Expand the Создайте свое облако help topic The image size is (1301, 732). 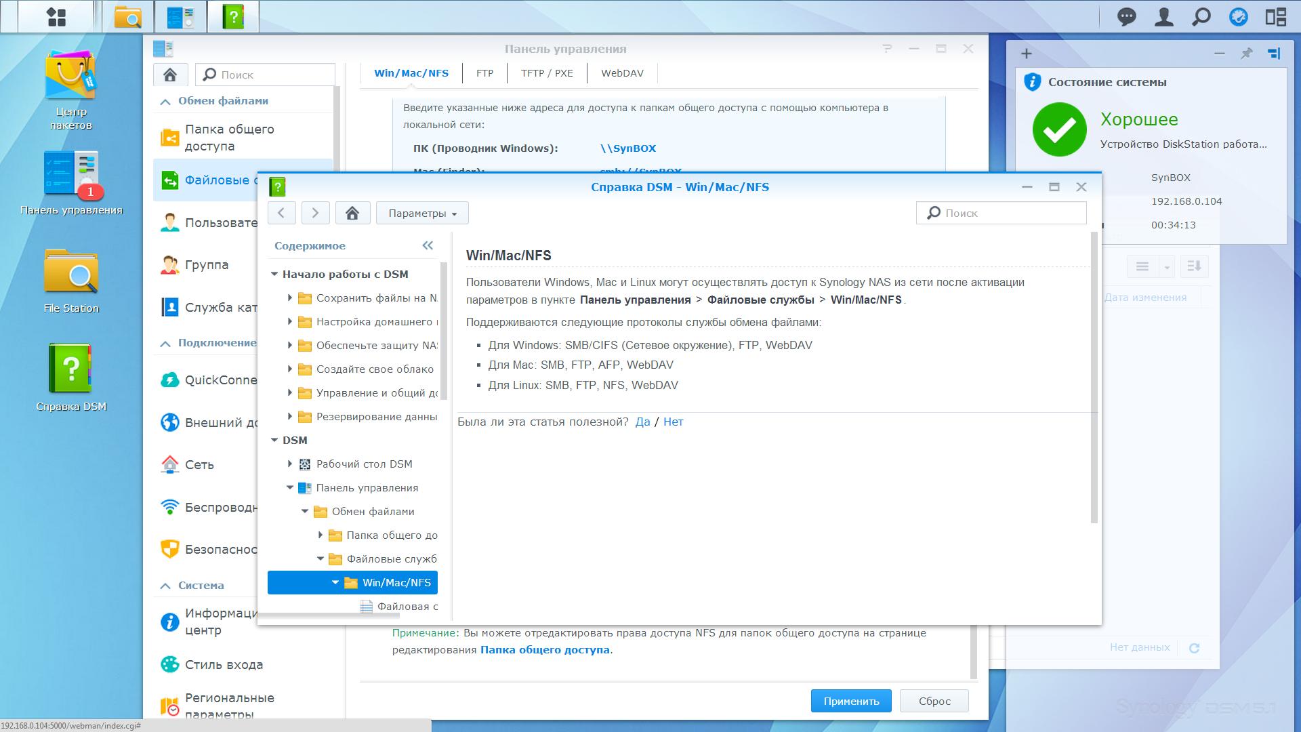[x=289, y=369]
